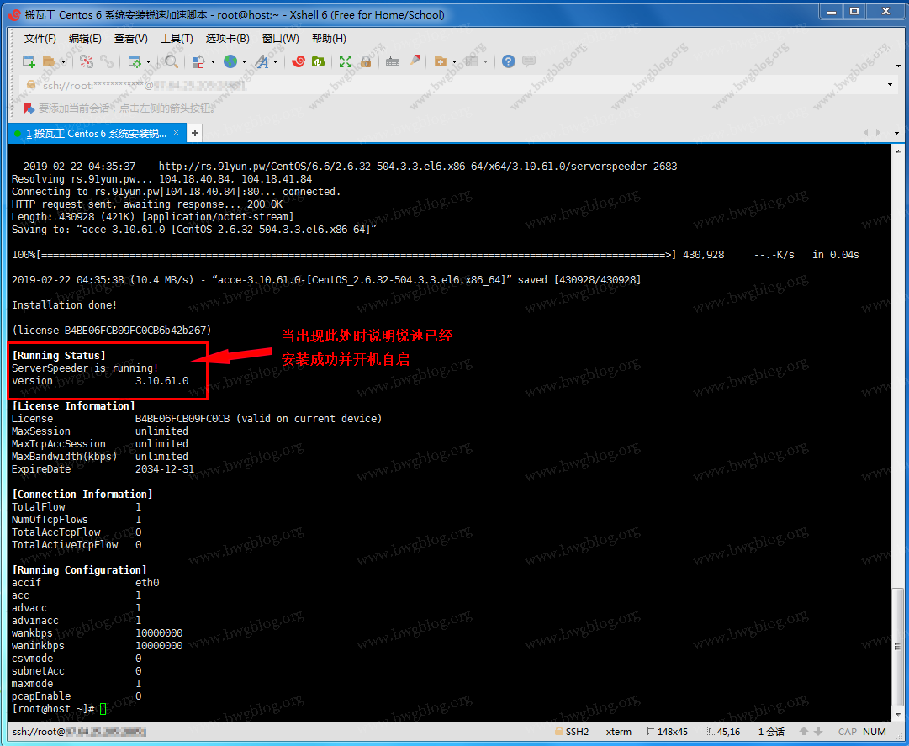Screen dimensions: 909x746
Task: Click the status bar up arrow icon
Action: coord(804,732)
